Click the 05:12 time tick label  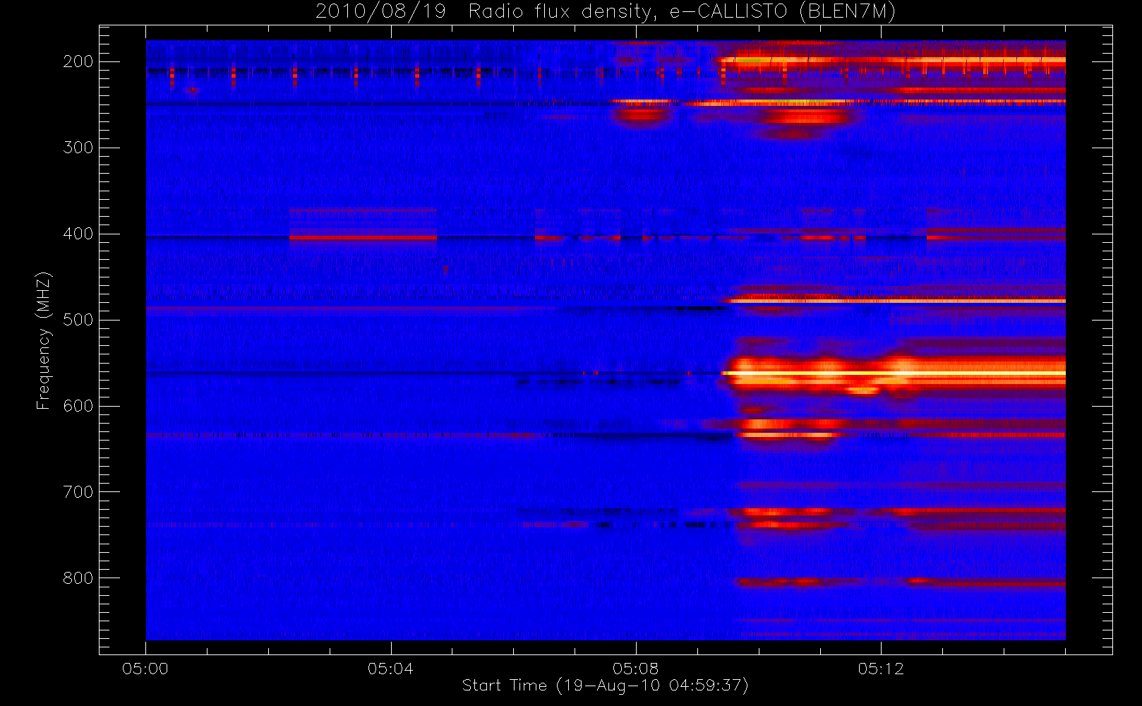(x=880, y=669)
